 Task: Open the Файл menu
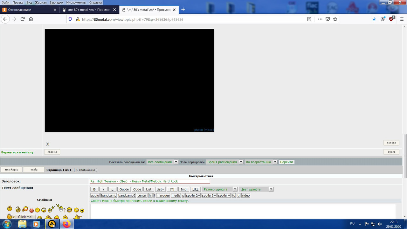(x=5, y=2)
